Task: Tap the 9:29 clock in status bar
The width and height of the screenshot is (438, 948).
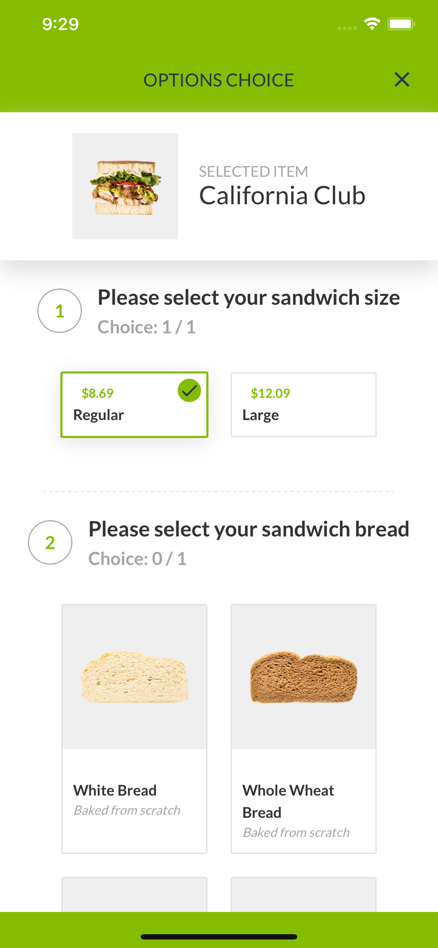Action: pos(60,24)
